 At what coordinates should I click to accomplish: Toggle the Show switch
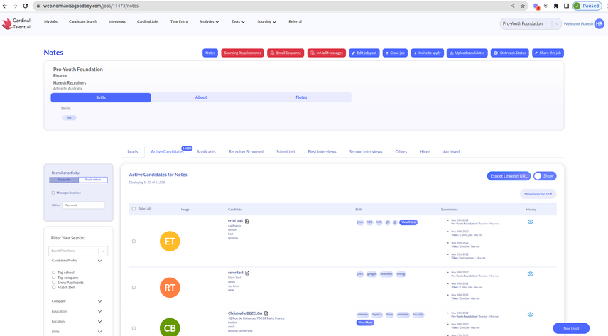point(545,176)
